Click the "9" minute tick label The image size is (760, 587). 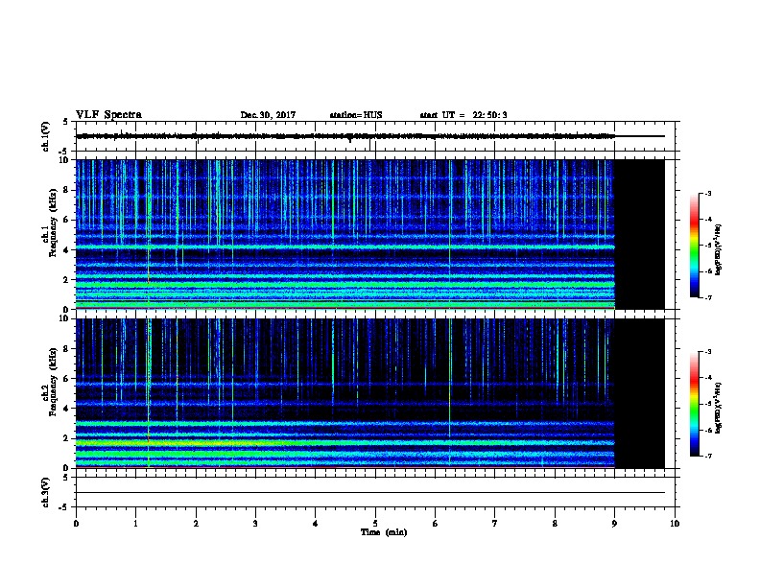click(x=614, y=524)
